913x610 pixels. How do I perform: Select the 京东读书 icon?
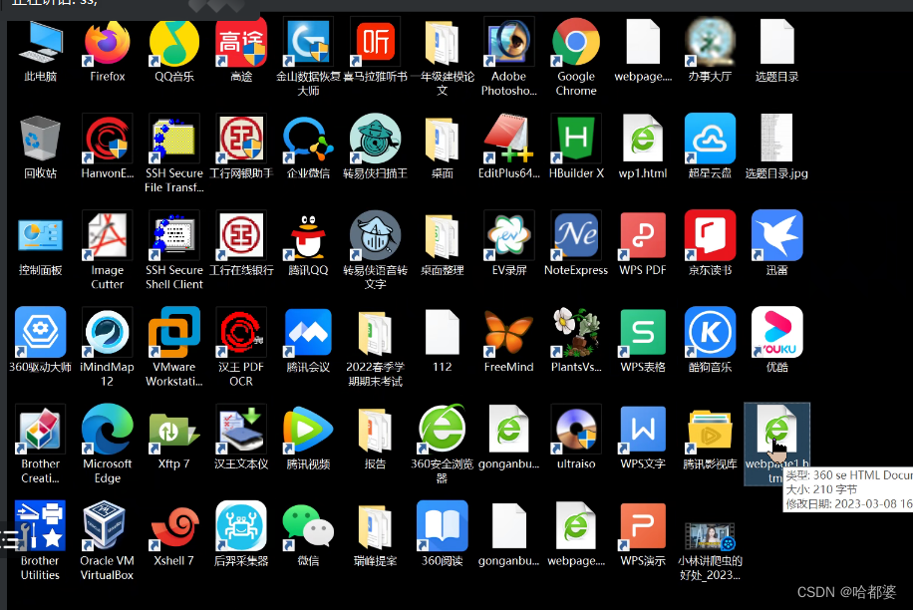click(x=710, y=235)
